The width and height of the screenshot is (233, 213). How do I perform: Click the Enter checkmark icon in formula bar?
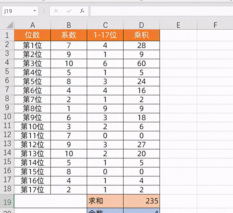point(69,11)
